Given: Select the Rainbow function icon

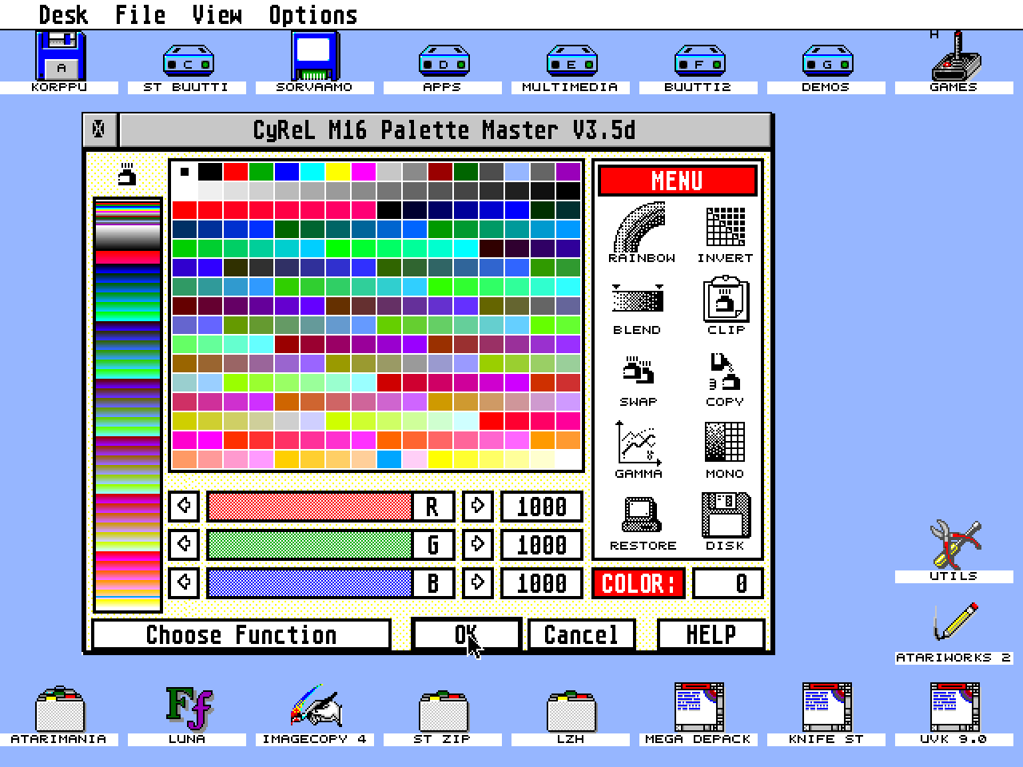Looking at the screenshot, I should click(639, 228).
